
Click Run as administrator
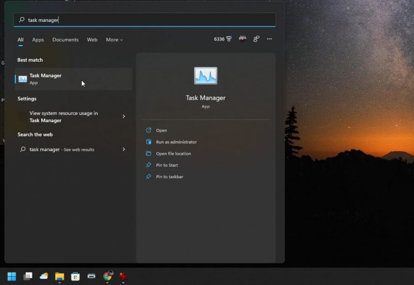pyautogui.click(x=176, y=142)
